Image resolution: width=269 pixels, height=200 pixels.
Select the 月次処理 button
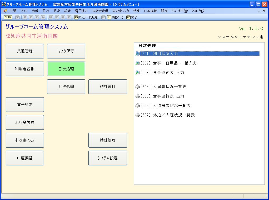(66, 87)
